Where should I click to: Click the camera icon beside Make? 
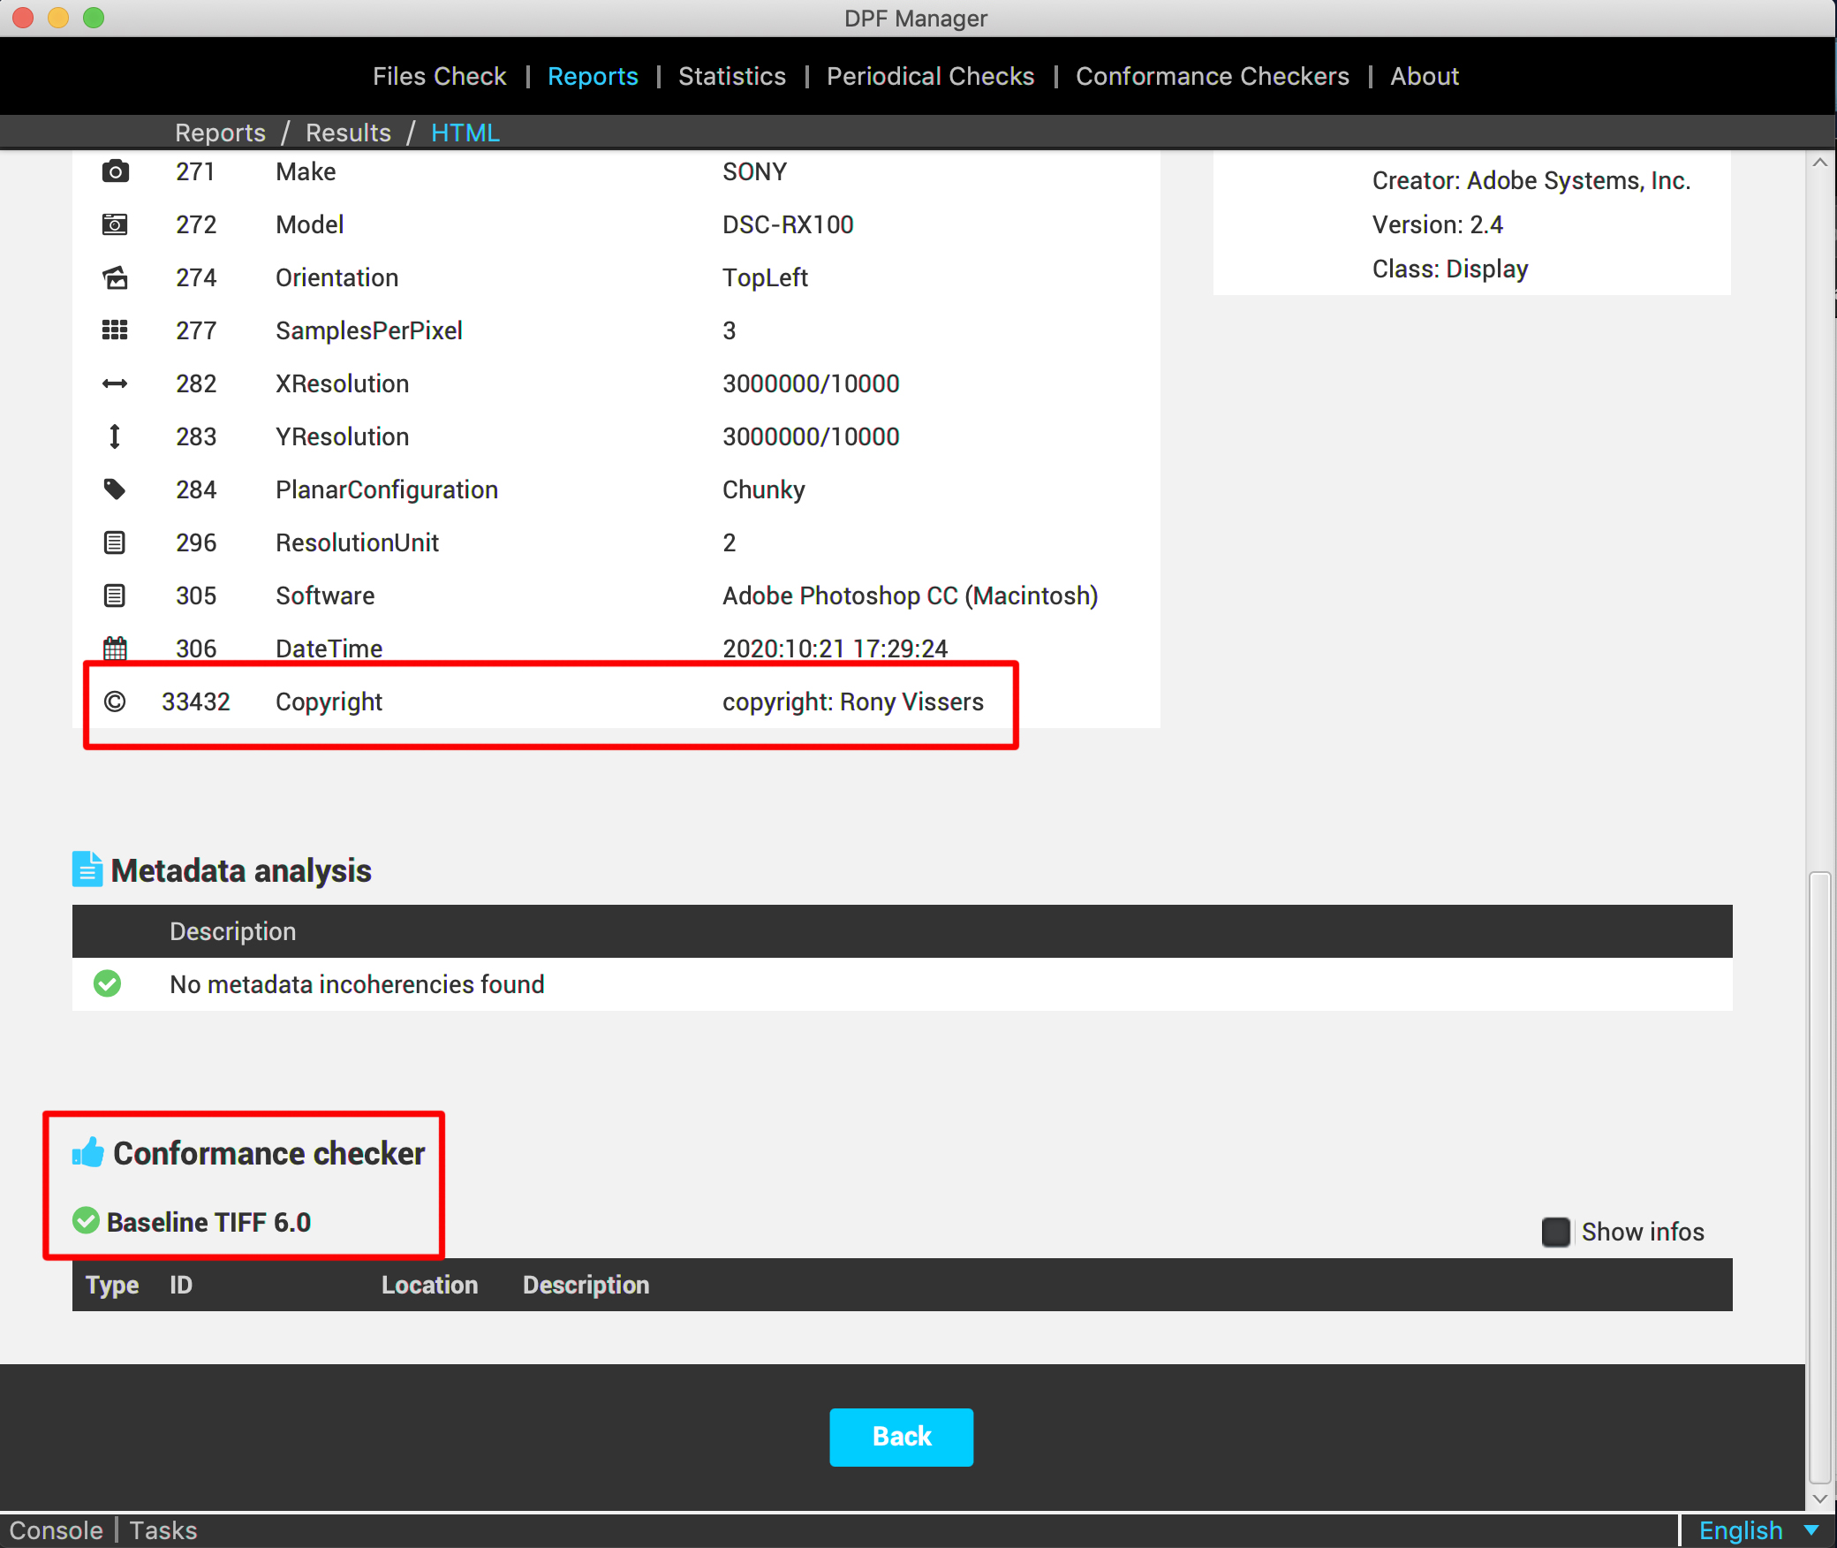[x=115, y=171]
